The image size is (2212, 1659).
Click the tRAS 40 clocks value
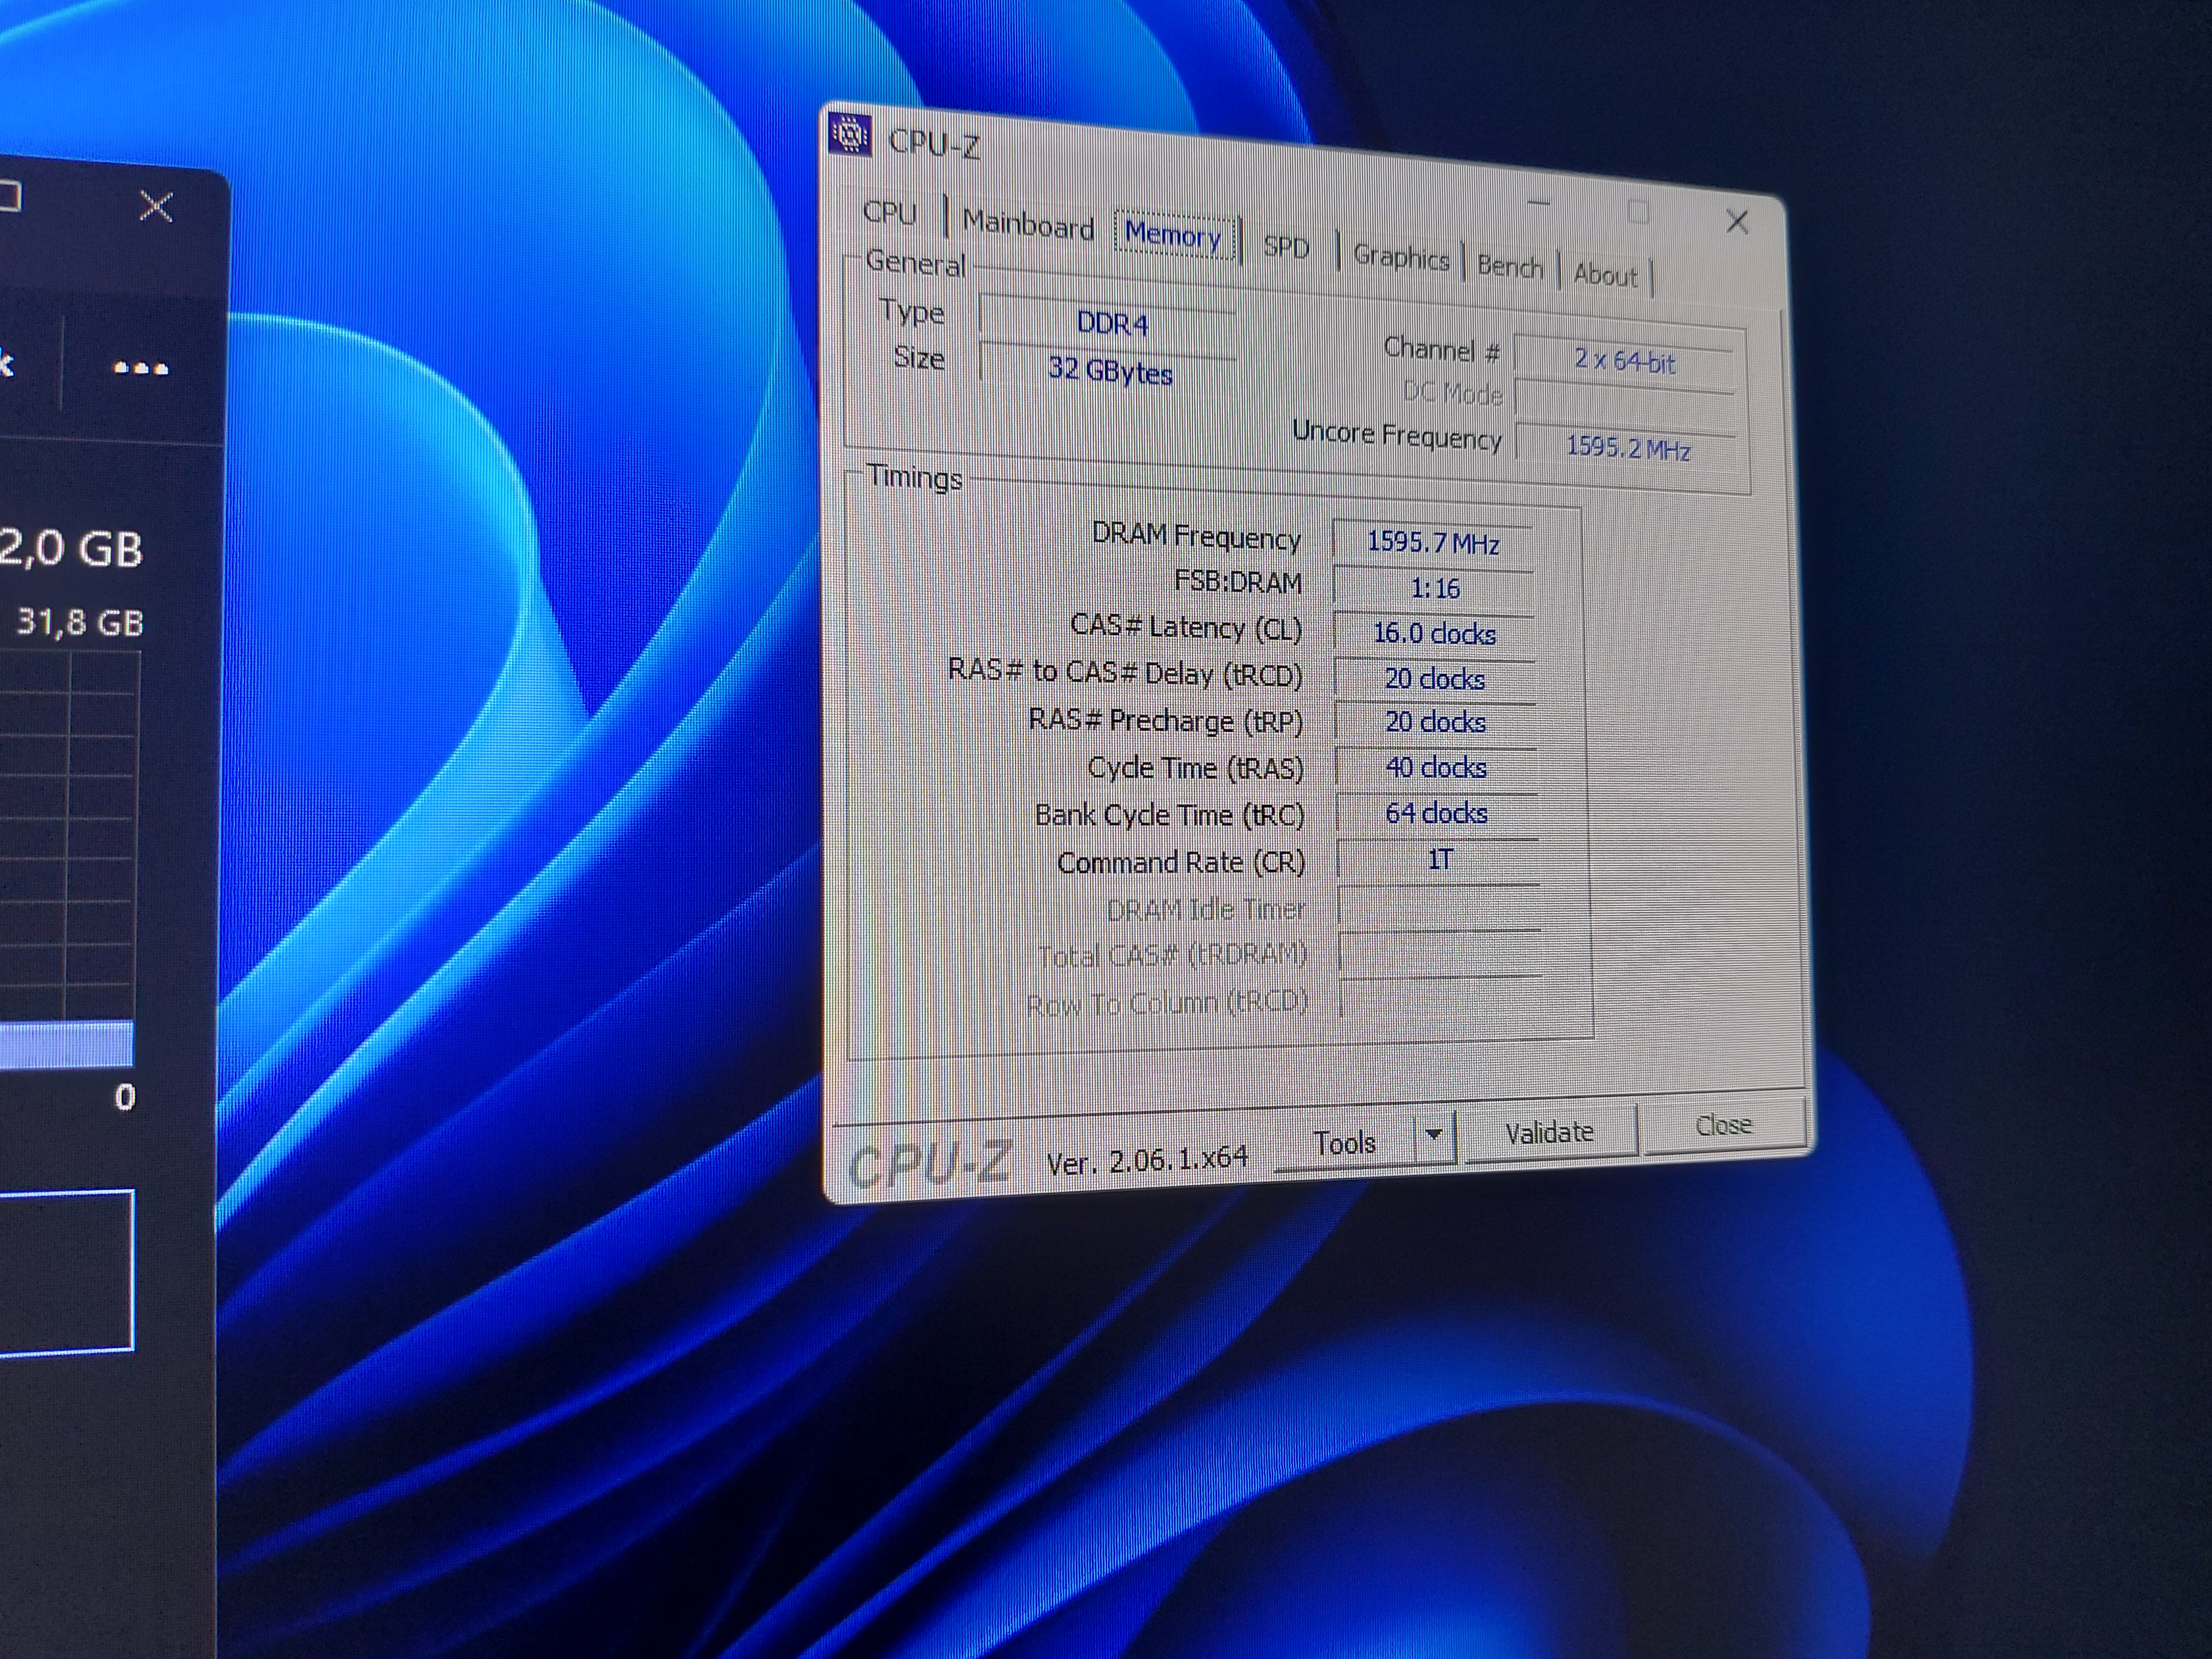(1436, 768)
